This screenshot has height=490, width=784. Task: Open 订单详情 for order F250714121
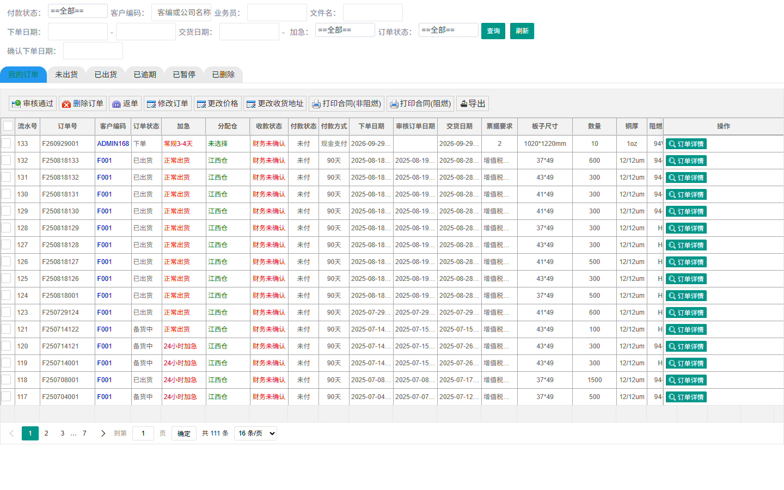click(686, 347)
